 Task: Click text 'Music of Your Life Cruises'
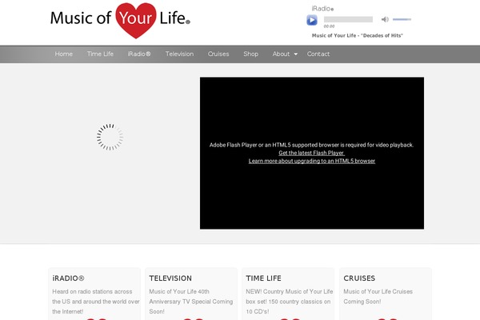378,291
